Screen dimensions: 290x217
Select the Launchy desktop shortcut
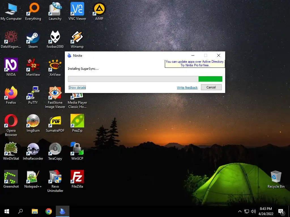[x=55, y=11]
